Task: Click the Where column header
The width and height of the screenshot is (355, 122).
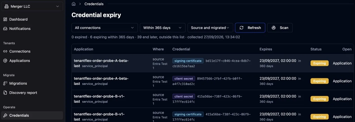Action: click(158, 49)
